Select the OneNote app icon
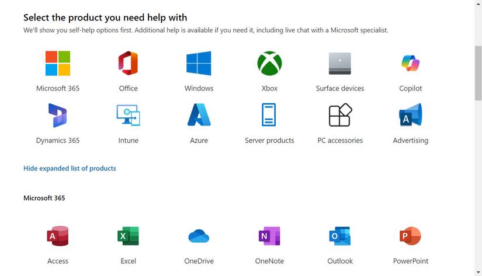Viewport: 482px width, 276px height. click(269, 236)
